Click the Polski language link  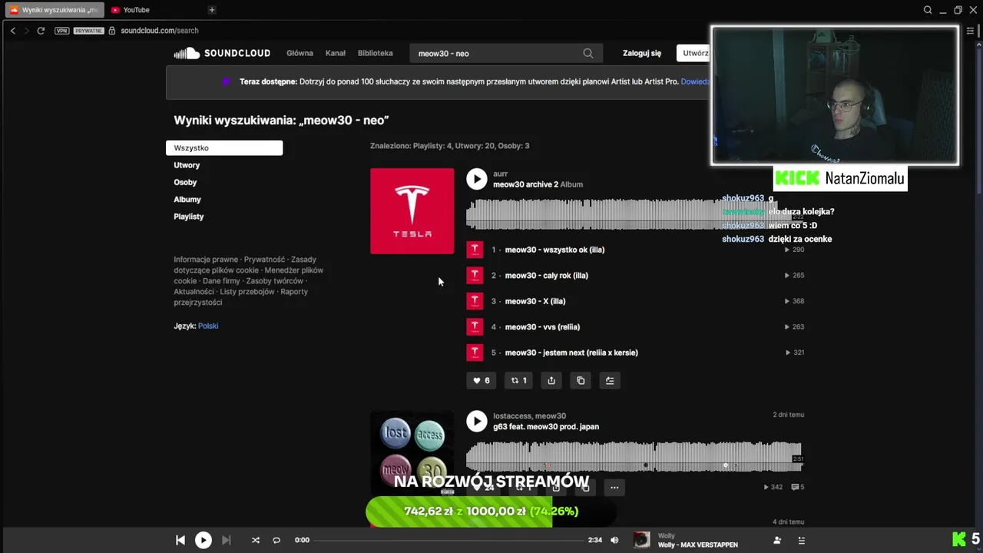208,326
